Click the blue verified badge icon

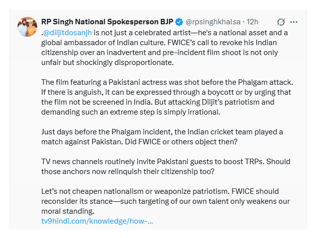[x=178, y=22]
